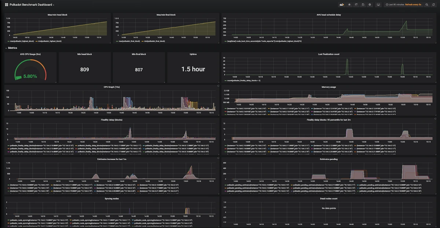Toggle max(polkadot_highest_block) legend series
This screenshot has height=228, width=440.
(21, 41)
